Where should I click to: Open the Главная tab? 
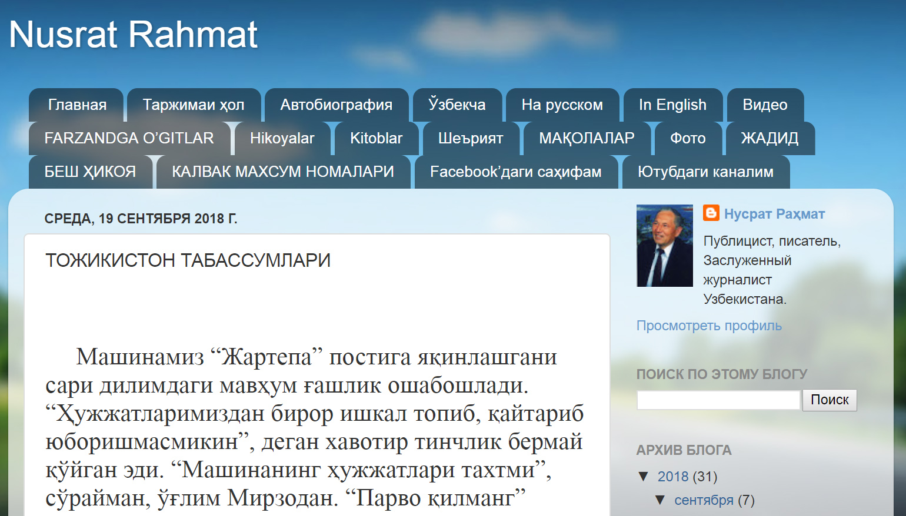click(77, 105)
